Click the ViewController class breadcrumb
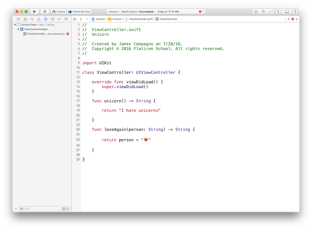312x230 pixels. pyautogui.click(x=167, y=19)
